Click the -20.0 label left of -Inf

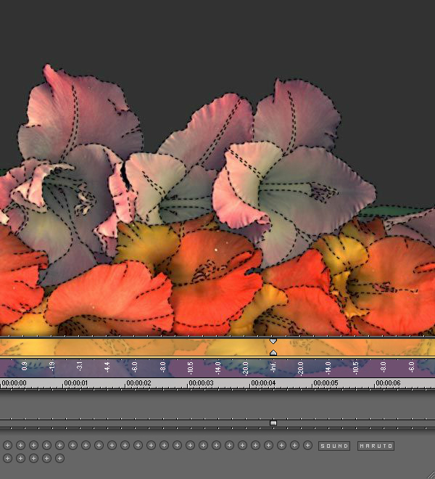[245, 368]
